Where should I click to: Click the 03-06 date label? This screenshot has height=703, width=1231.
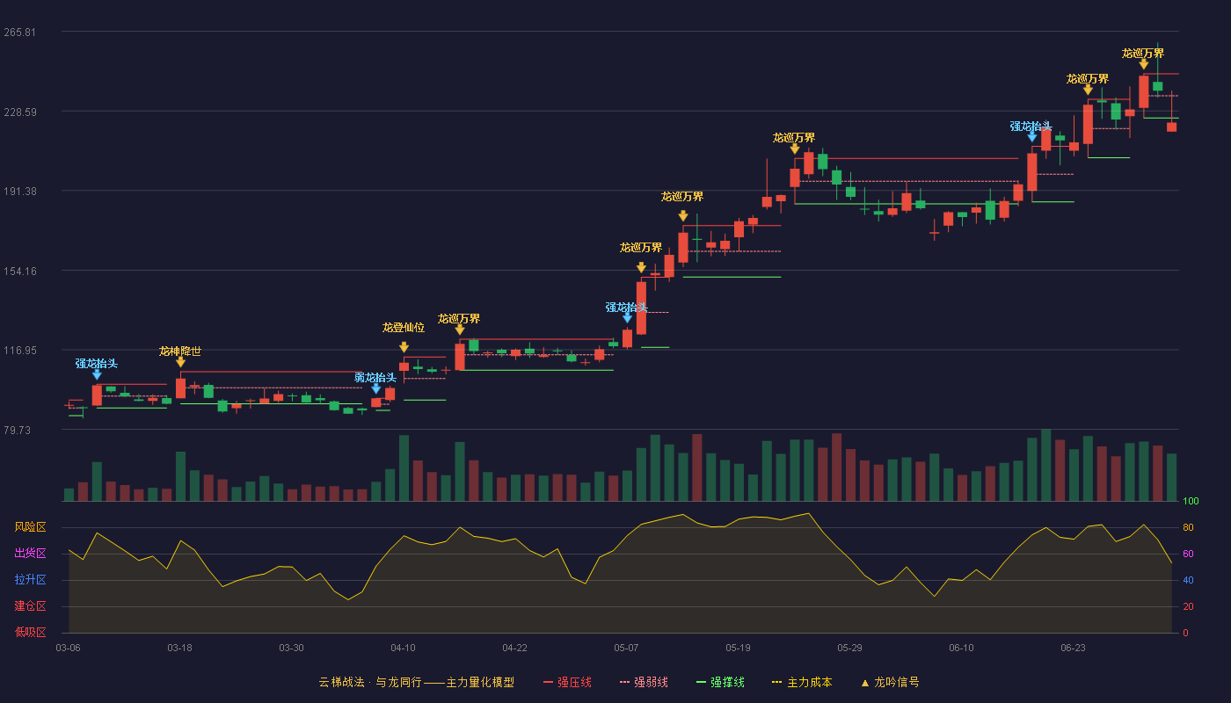69,648
